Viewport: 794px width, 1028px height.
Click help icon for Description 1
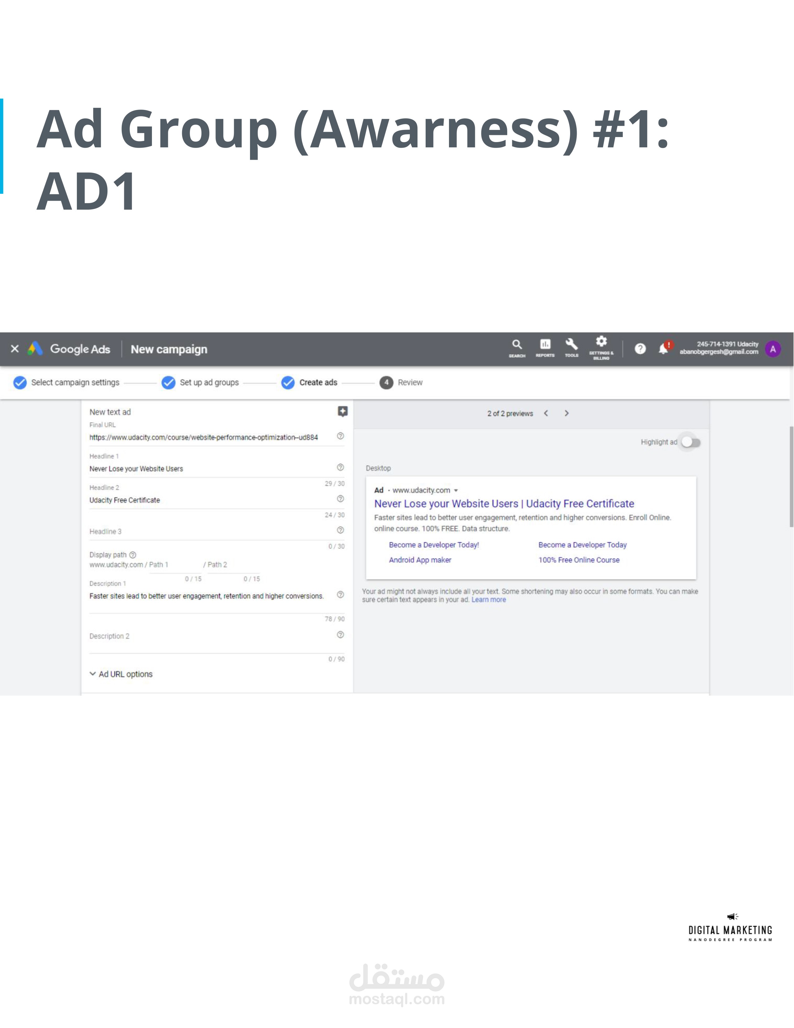tap(341, 594)
